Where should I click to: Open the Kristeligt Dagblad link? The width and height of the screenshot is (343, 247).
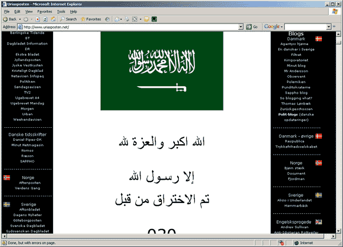27,71
